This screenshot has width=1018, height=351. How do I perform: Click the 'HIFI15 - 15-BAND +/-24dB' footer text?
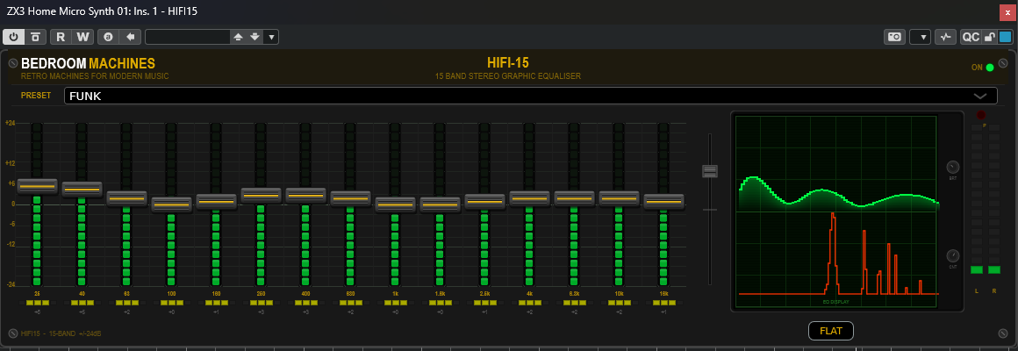click(61, 333)
